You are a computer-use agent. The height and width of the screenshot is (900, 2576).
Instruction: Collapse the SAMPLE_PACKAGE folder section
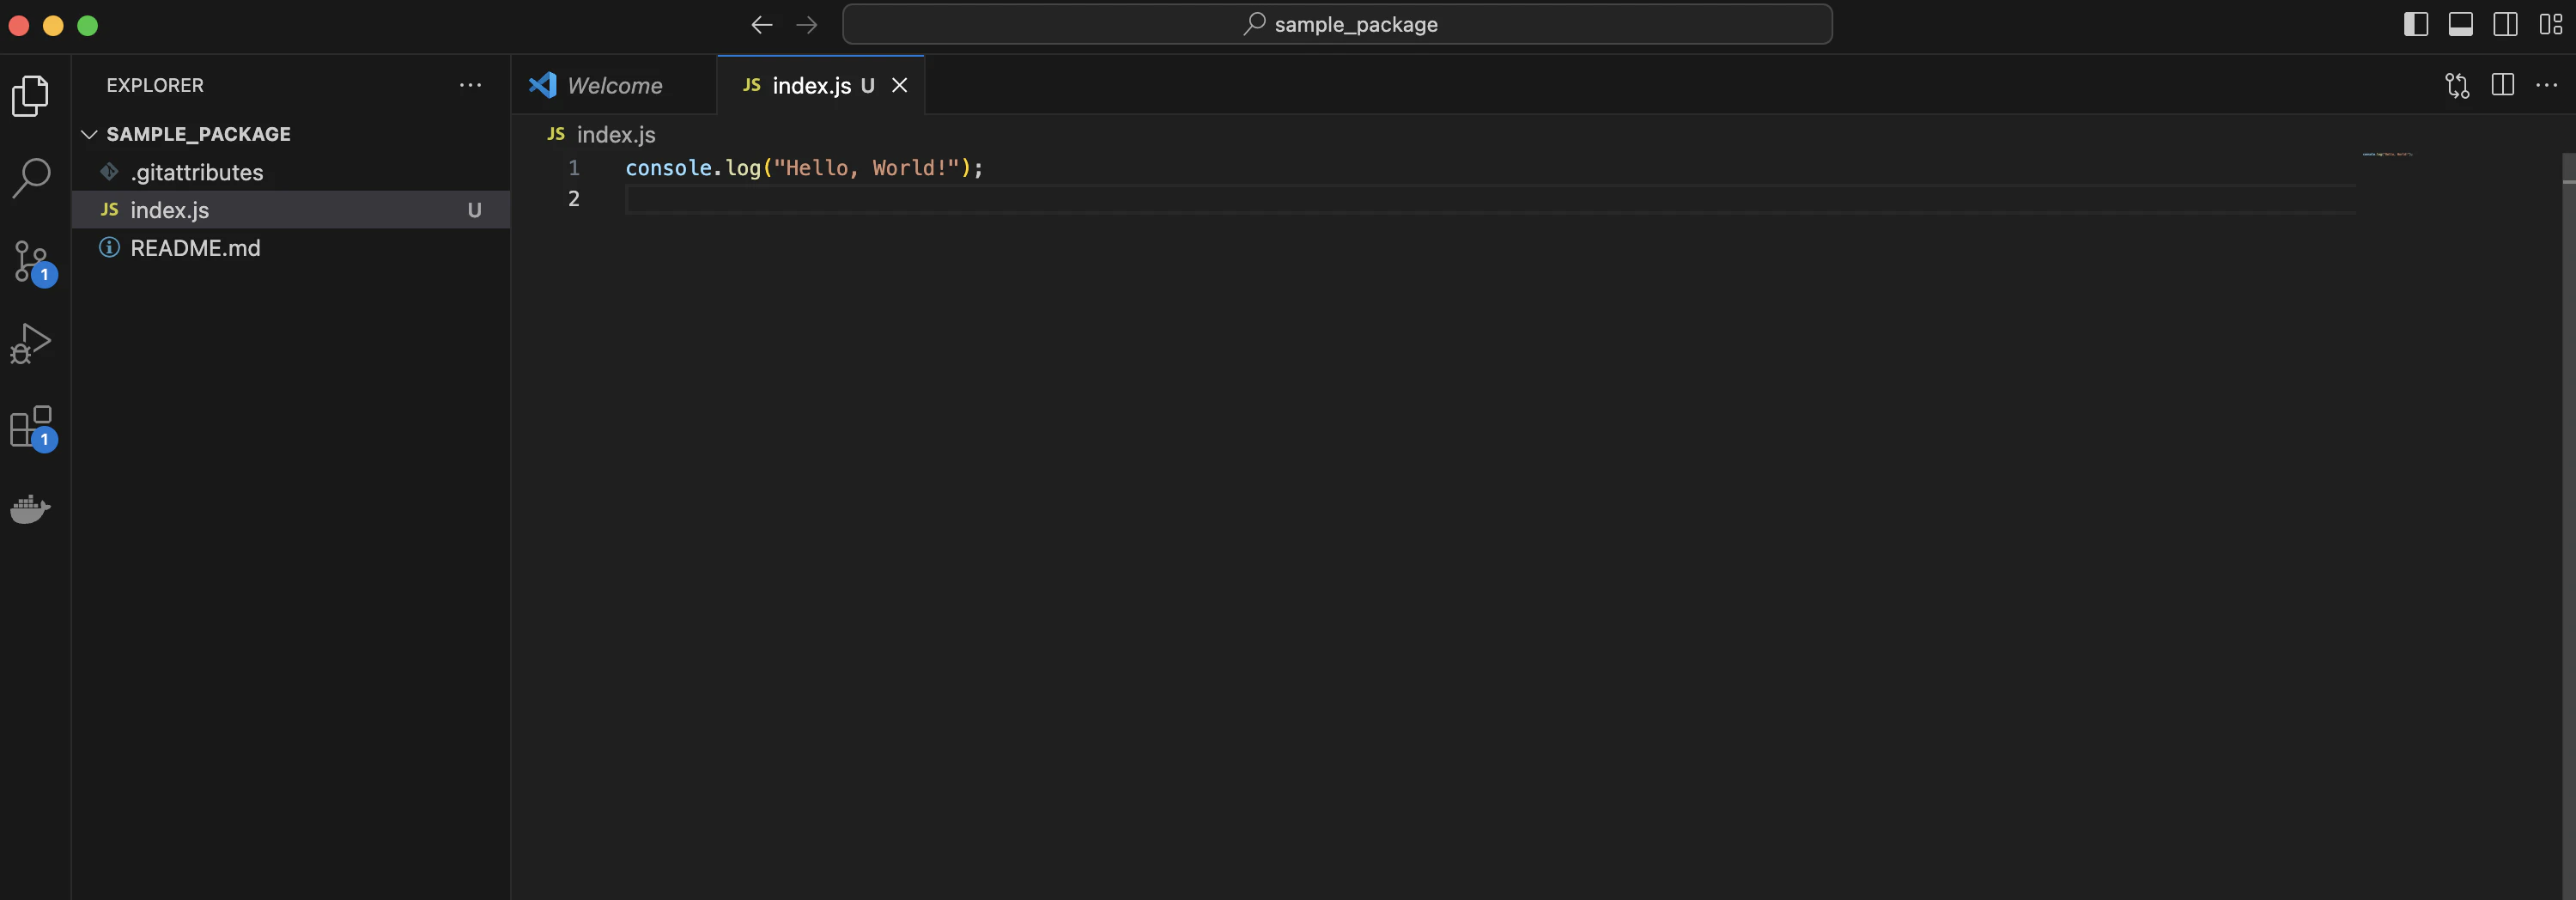click(89, 134)
